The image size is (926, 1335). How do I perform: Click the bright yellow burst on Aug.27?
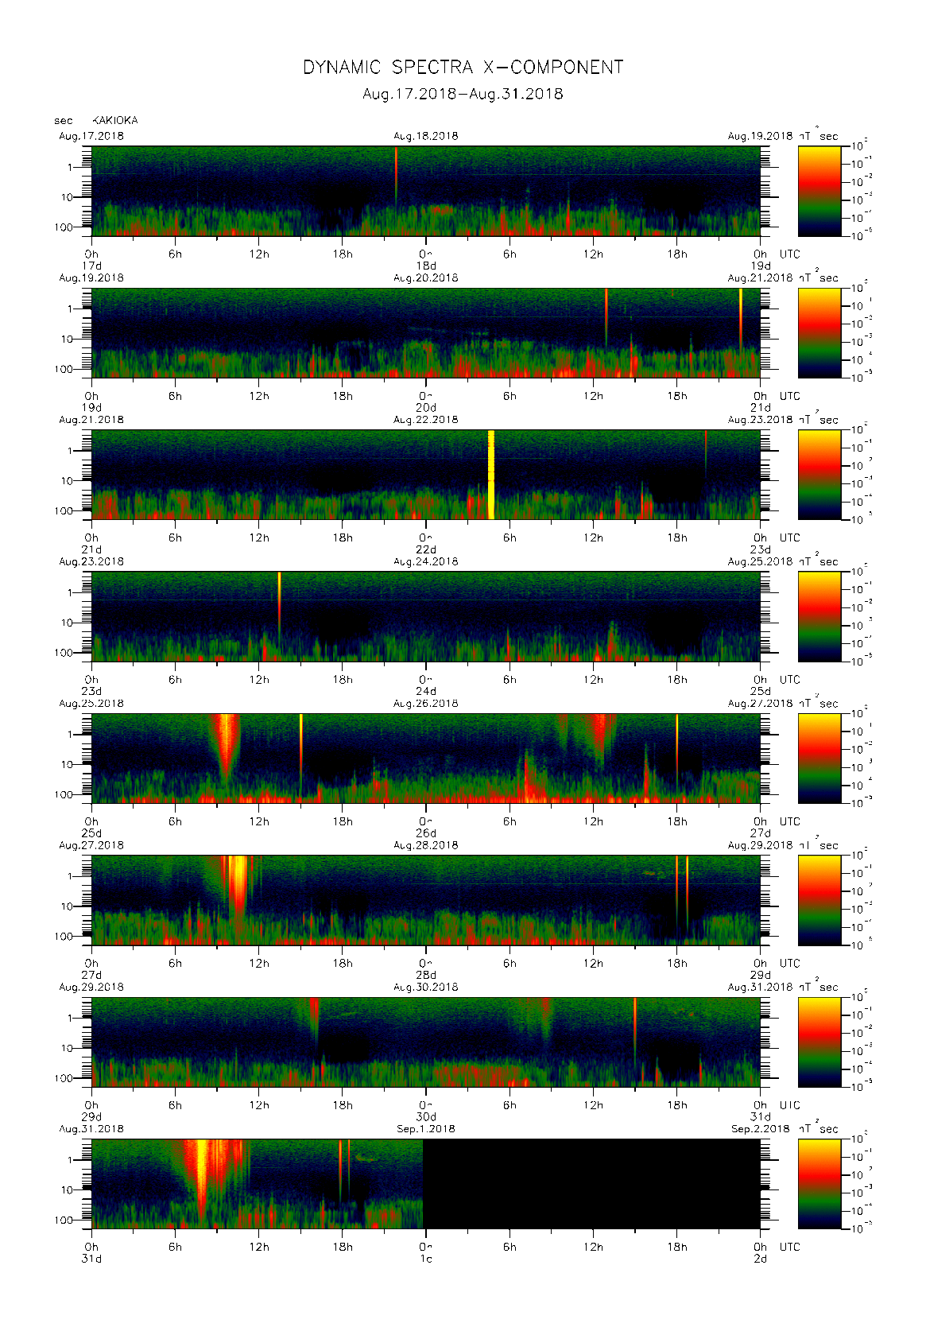[x=238, y=887]
